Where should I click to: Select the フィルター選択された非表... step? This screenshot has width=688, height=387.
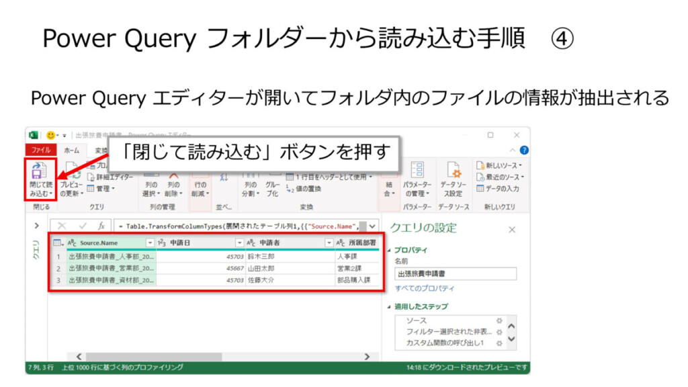click(448, 332)
